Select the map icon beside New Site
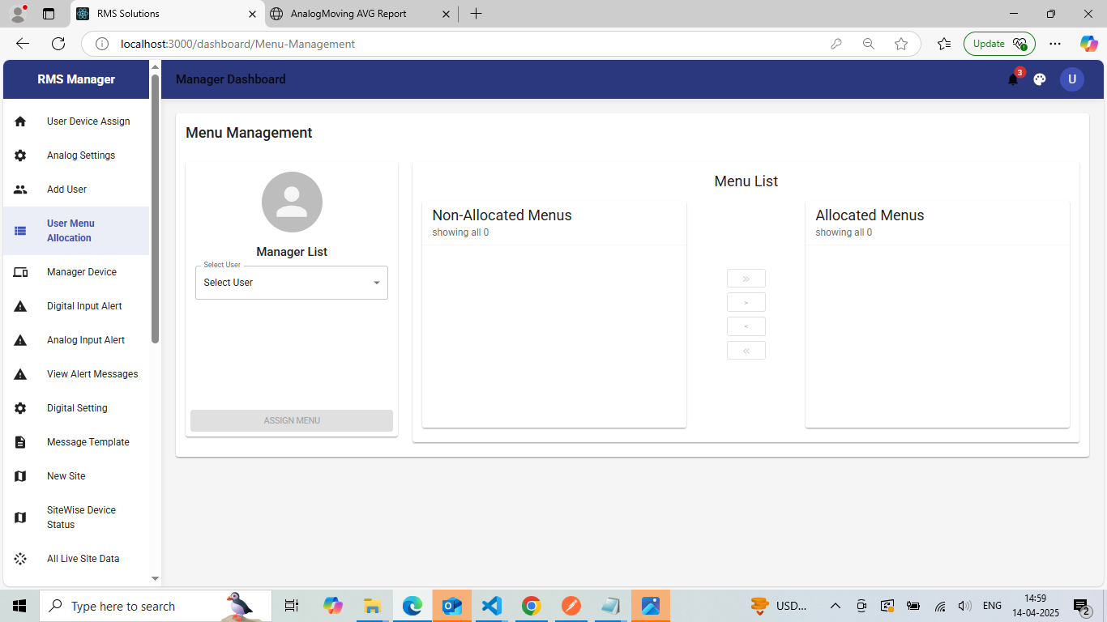Viewport: 1107px width, 622px height. click(x=20, y=476)
